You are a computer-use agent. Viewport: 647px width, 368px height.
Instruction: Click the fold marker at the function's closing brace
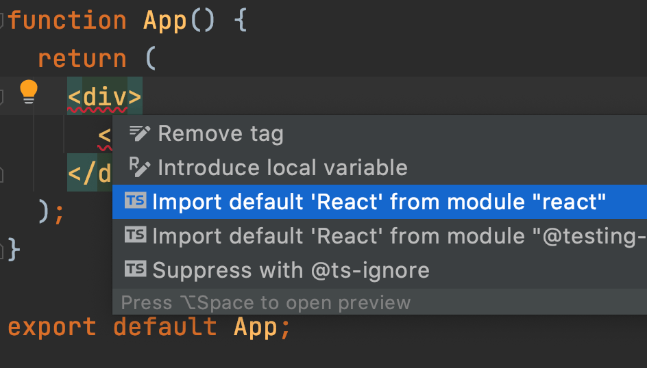tap(2, 244)
